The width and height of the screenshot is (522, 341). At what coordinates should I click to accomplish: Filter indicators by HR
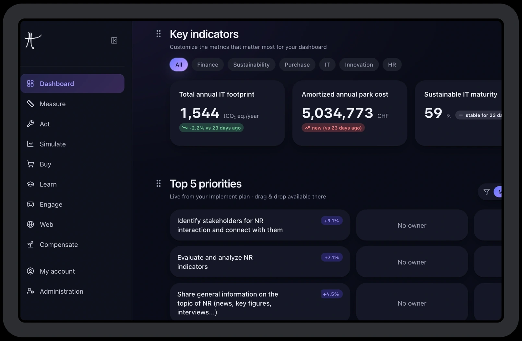coord(392,65)
